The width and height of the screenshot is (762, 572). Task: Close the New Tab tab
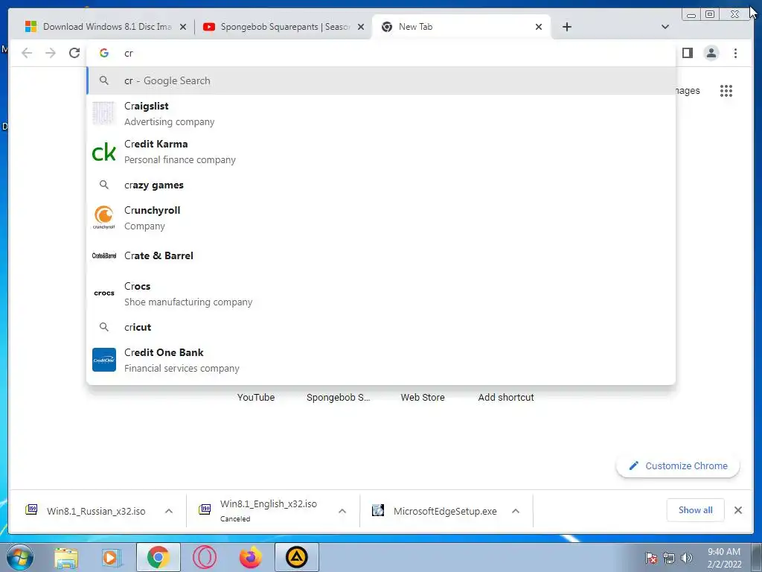[x=539, y=27]
